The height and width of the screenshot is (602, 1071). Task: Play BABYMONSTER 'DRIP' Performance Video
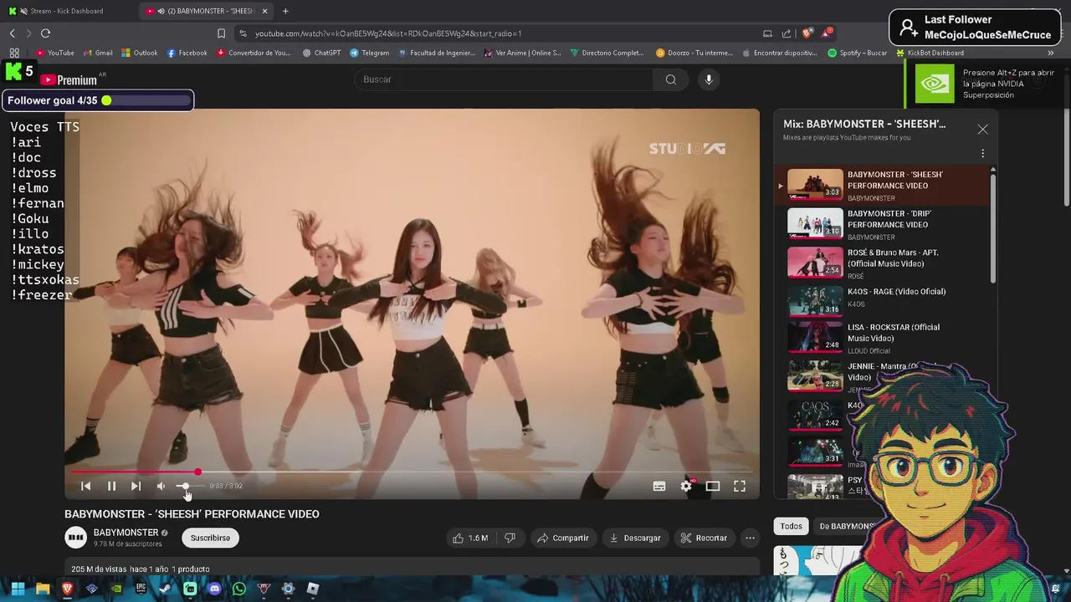click(x=883, y=224)
